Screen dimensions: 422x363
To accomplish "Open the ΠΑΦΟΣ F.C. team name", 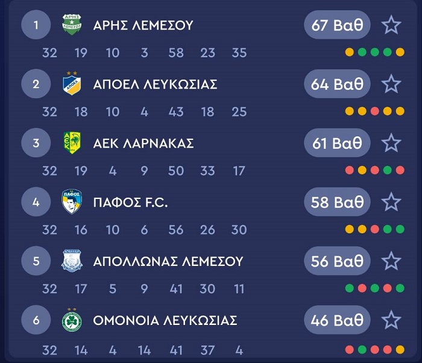I will pos(130,203).
